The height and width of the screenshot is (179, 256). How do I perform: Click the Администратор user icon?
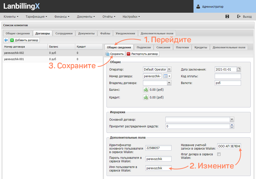(198, 7)
